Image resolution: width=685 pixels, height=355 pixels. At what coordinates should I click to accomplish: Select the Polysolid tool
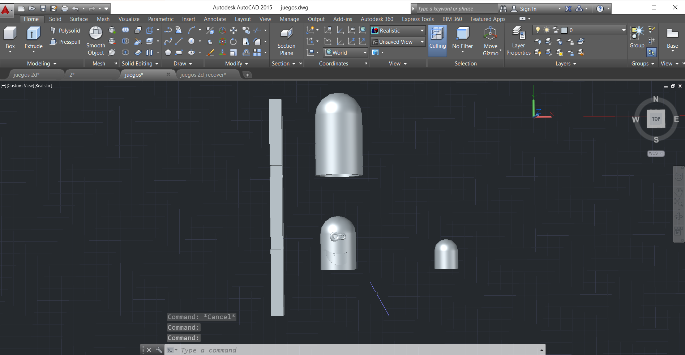pyautogui.click(x=65, y=31)
